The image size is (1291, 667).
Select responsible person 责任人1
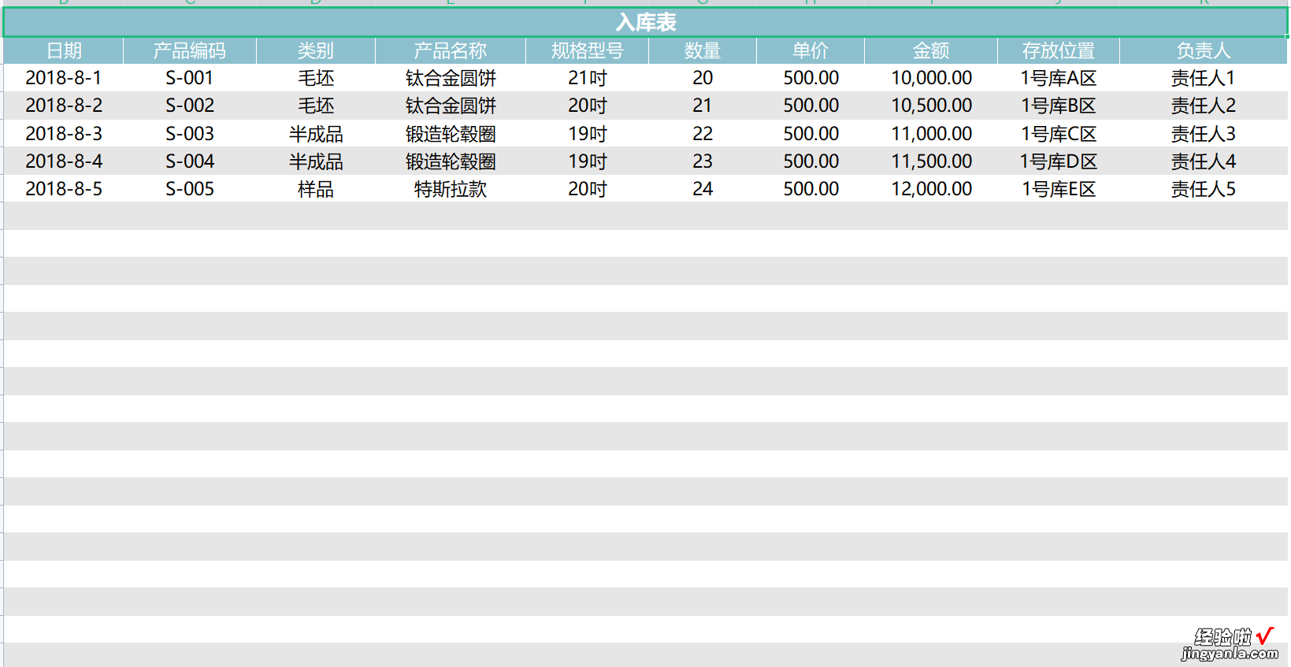[1204, 78]
